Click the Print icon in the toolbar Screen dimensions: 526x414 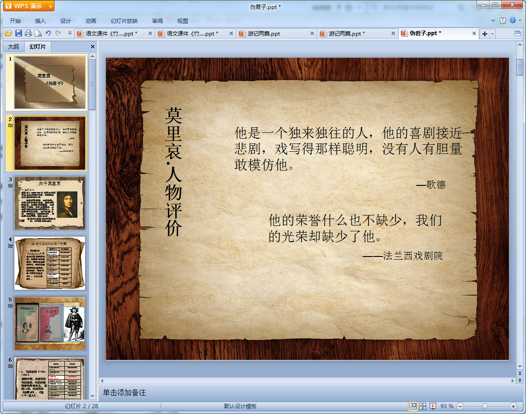click(x=28, y=33)
